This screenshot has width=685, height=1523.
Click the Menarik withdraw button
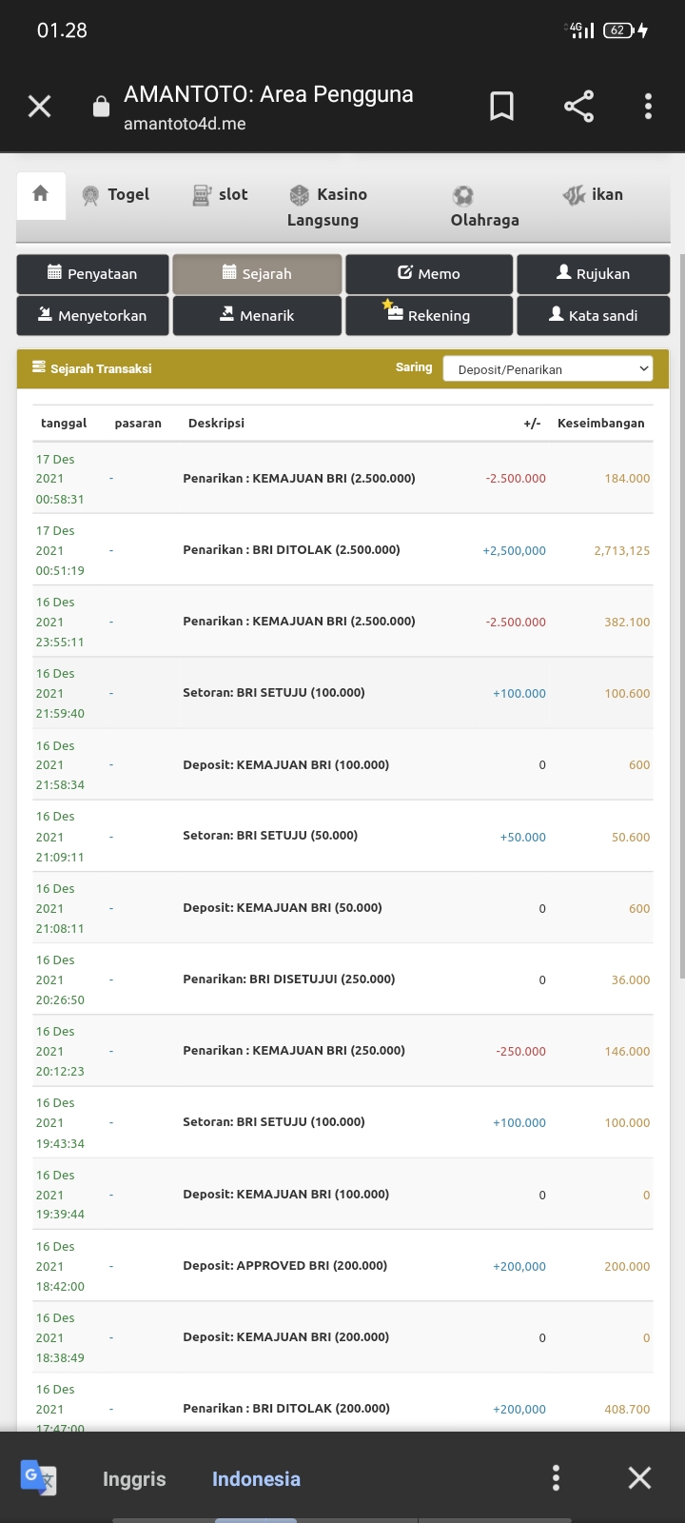pos(257,316)
